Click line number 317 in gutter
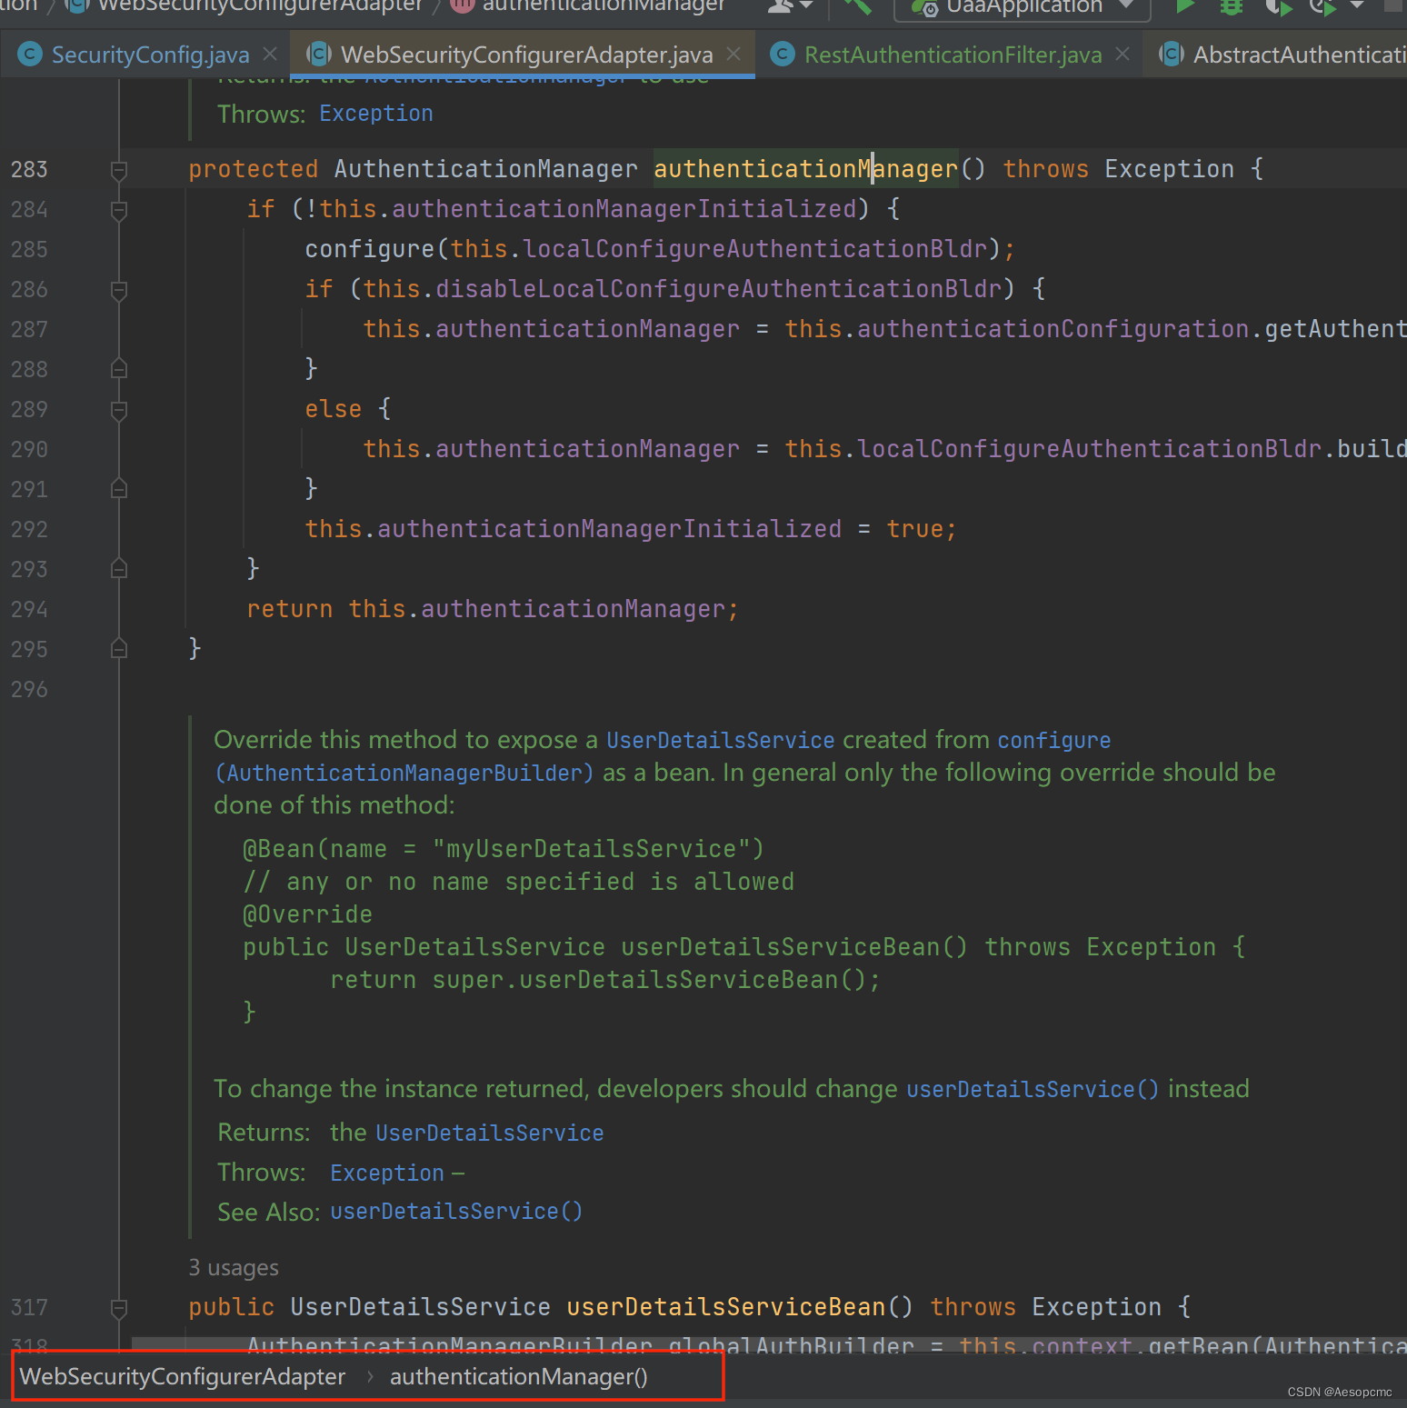Screen dimensions: 1407x1408 [29, 1307]
